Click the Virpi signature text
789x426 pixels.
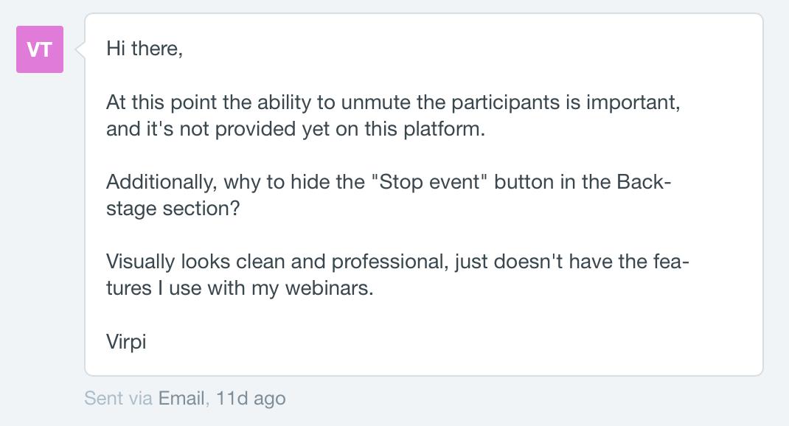pyautogui.click(x=126, y=342)
